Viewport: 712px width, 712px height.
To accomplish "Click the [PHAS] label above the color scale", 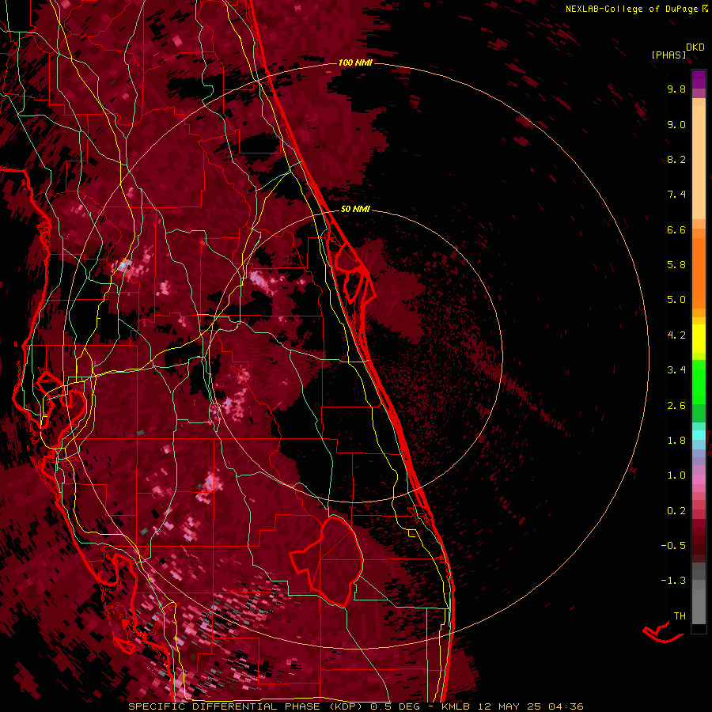I will (668, 55).
